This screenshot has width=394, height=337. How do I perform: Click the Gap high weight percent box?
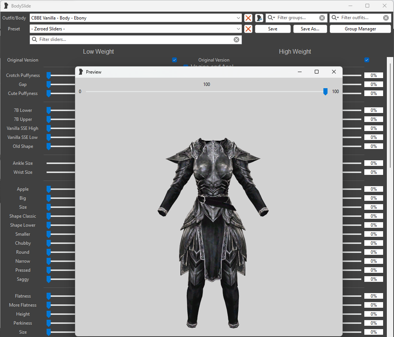tap(374, 84)
